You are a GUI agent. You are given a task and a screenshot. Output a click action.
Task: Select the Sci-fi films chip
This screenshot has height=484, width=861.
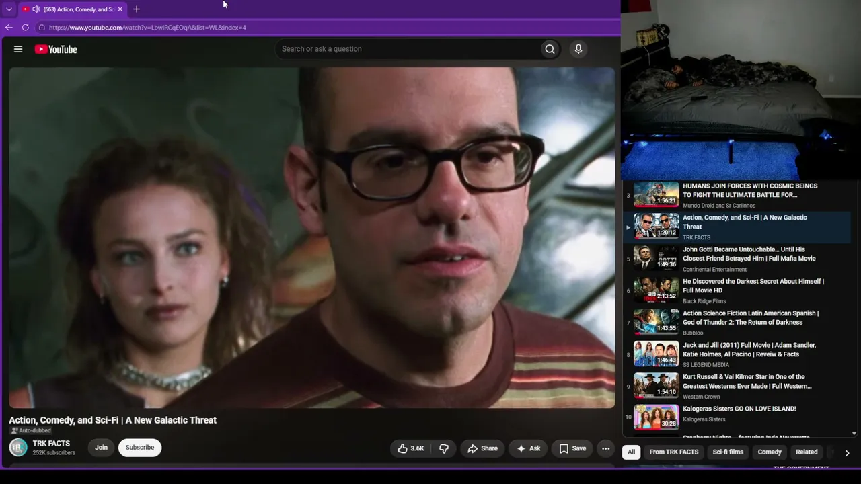coord(728,452)
